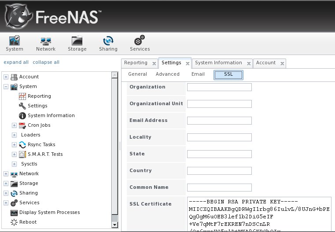Expand the Account tree node
335x232 pixels.
[x=6, y=77]
